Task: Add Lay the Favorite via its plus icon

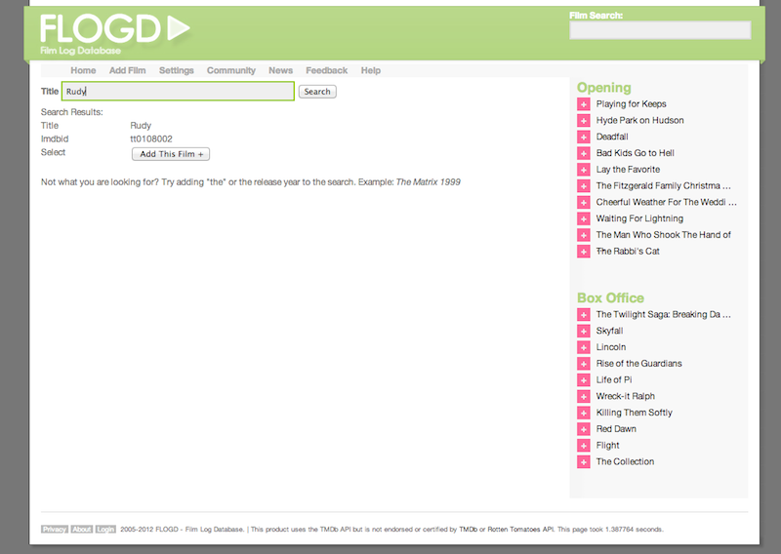Action: point(583,170)
